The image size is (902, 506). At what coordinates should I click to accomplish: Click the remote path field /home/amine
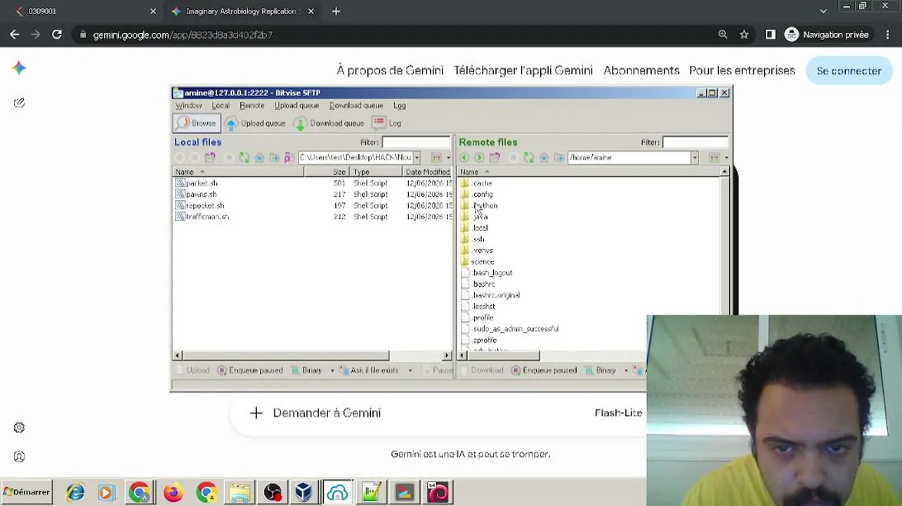629,157
